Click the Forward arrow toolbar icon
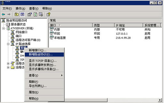 tap(9, 14)
